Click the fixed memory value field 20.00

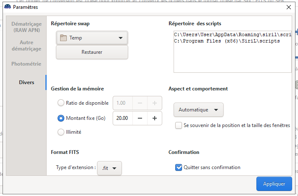[x=123, y=118]
